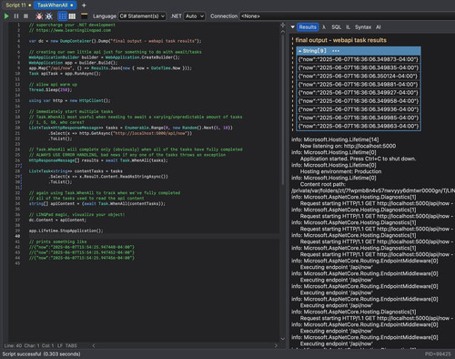The height and width of the screenshot is (359, 455).
Task: Switch to data grid results icon
Action: [72, 16]
